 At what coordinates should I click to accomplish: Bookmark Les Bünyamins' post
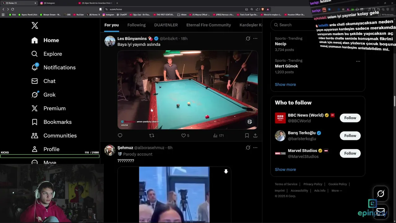247,135
